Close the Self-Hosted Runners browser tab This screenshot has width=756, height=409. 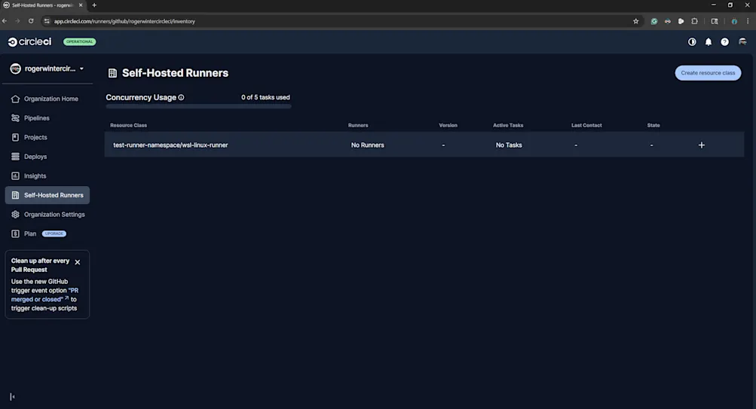tap(81, 5)
